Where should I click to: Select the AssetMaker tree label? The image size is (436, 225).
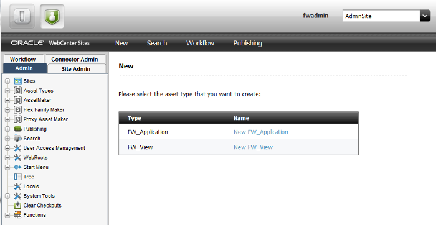37,100
